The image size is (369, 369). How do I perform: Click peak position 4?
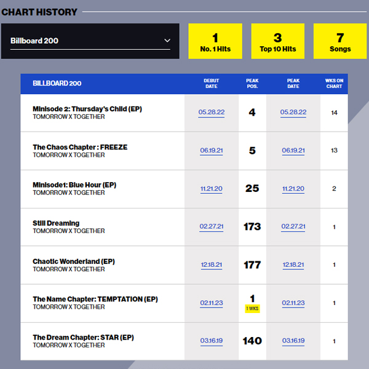click(252, 113)
